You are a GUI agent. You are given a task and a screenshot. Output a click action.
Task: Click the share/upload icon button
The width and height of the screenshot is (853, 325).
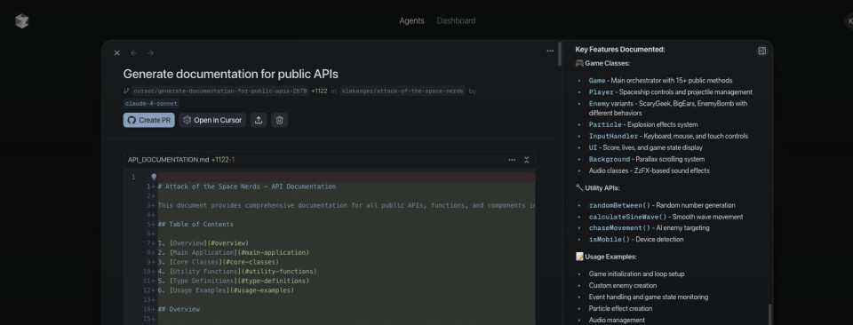[259, 120]
